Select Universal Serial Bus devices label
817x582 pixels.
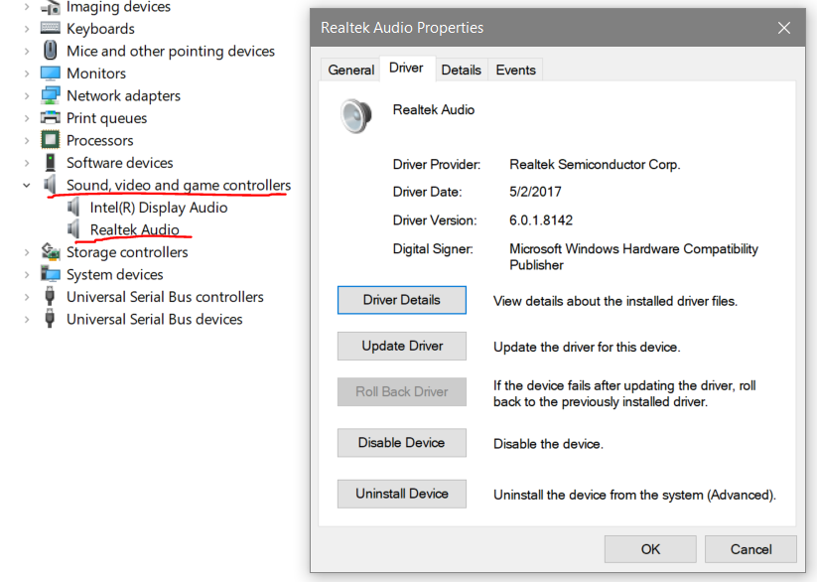click(x=155, y=319)
